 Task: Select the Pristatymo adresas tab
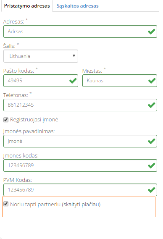coord(27,6)
